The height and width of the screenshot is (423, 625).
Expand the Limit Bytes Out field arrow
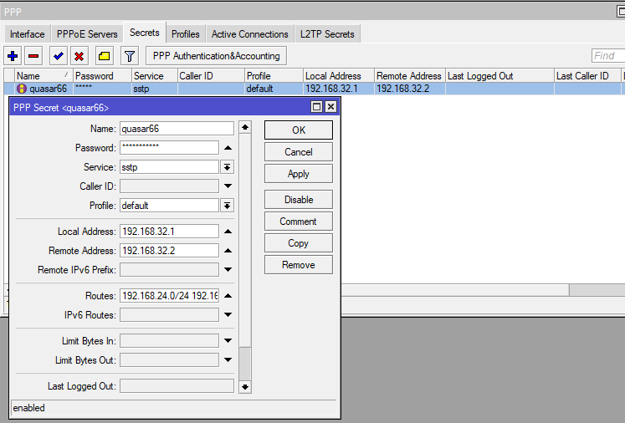coord(228,360)
